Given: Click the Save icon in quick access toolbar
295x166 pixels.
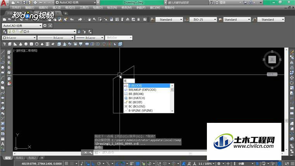Looking at the screenshot, I should 24,2.
